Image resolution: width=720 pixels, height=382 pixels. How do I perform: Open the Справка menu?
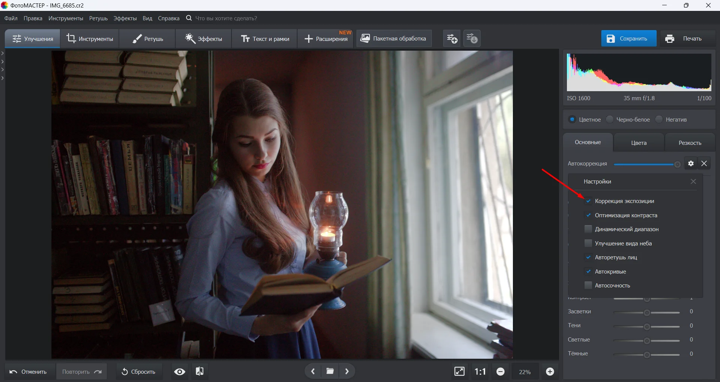(168, 18)
